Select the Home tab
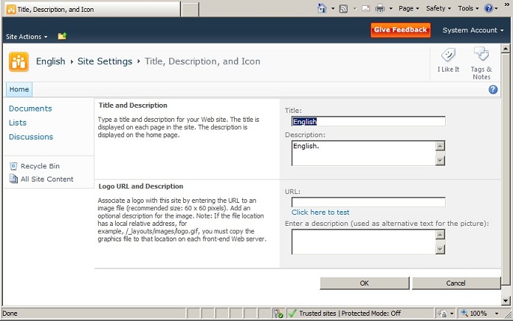The height and width of the screenshot is (321, 513). tap(19, 89)
